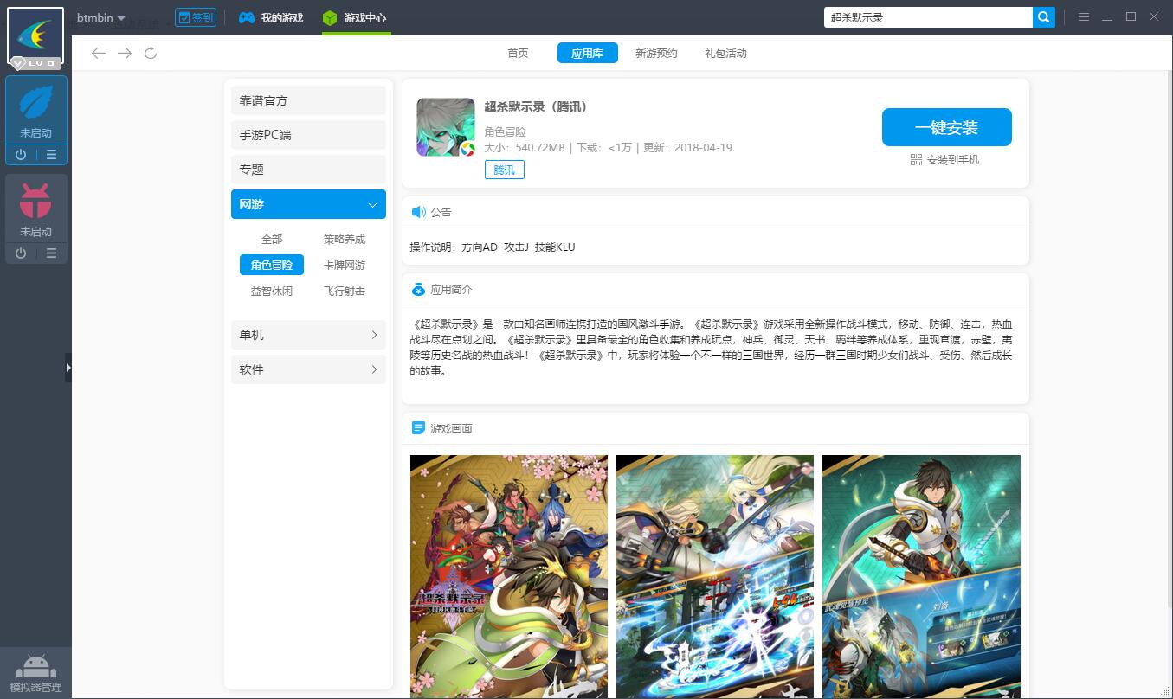Click the 签到 check-in button

pos(196,17)
